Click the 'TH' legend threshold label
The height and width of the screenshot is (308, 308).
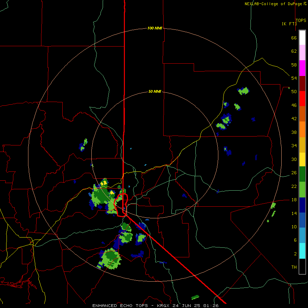(294, 267)
